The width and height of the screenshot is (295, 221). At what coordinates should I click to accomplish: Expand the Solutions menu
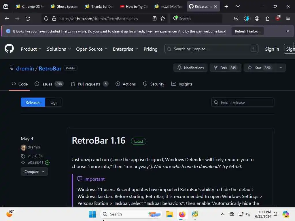tap(59, 49)
